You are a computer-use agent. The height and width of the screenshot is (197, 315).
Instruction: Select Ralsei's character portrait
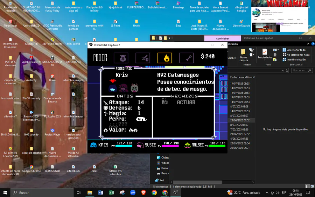pos(134,88)
